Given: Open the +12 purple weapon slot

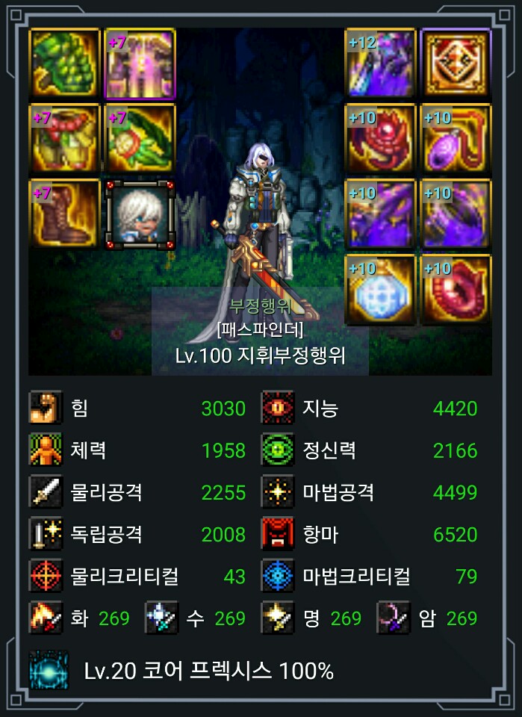Looking at the screenshot, I should pyautogui.click(x=380, y=63).
